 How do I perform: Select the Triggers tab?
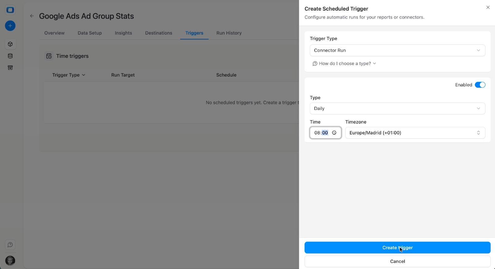[x=194, y=33]
